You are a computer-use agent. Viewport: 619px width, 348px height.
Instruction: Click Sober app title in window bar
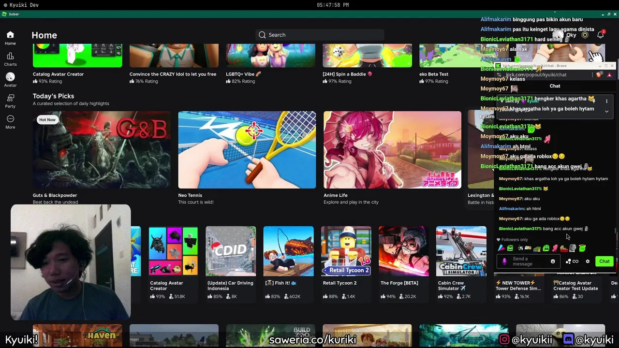(x=14, y=14)
